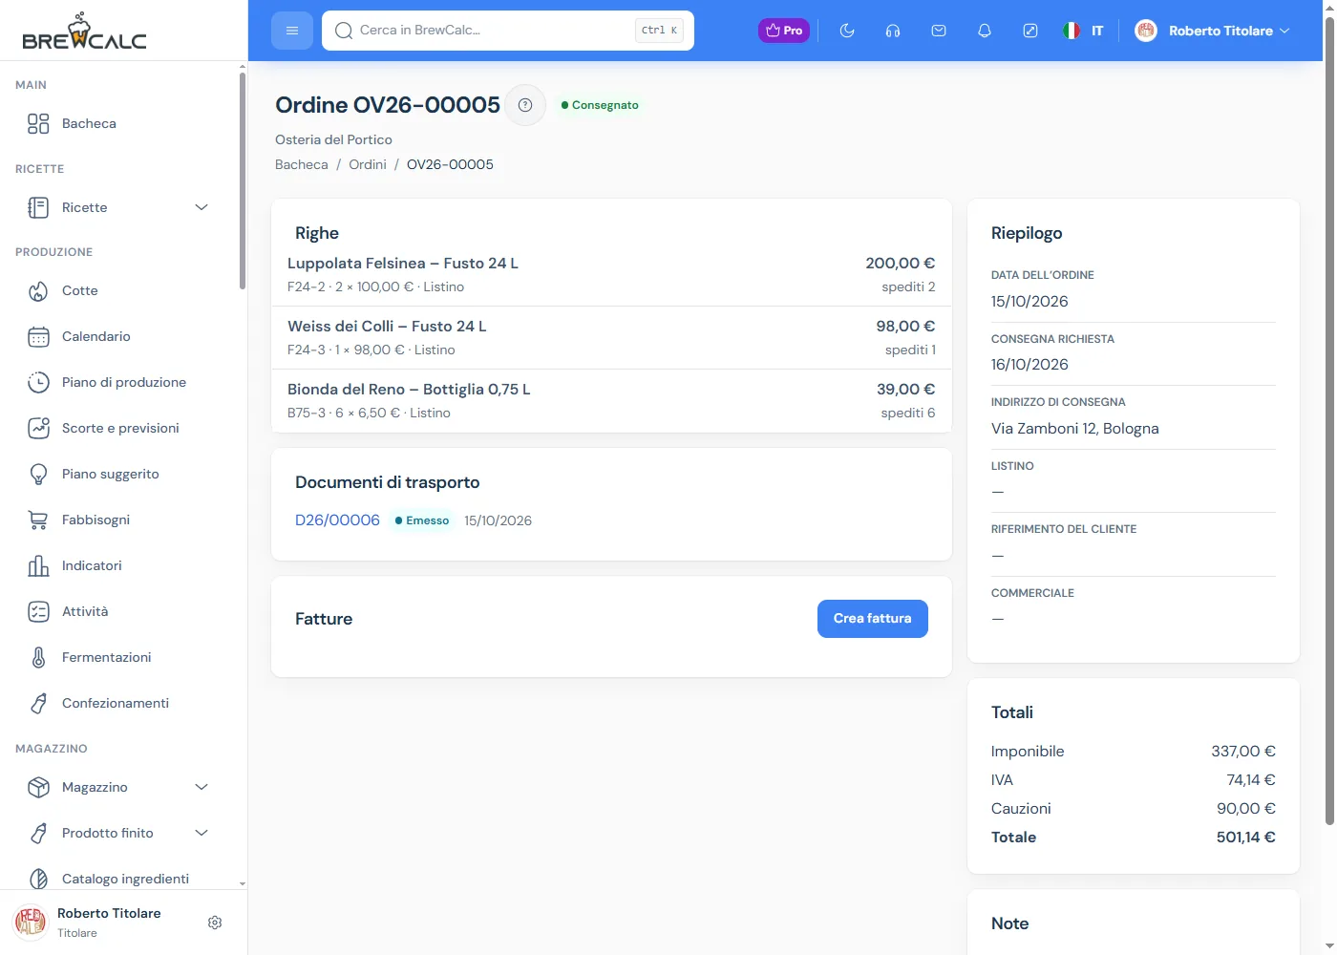Open Piano di produzione
The image size is (1337, 955).
[x=119, y=382]
